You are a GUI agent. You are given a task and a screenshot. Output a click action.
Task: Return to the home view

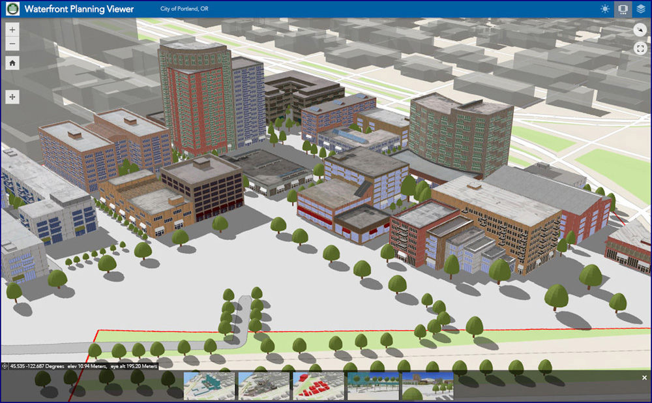[12, 63]
